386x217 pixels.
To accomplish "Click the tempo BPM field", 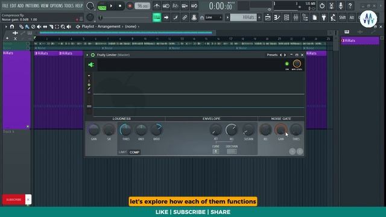I will point(142,6).
